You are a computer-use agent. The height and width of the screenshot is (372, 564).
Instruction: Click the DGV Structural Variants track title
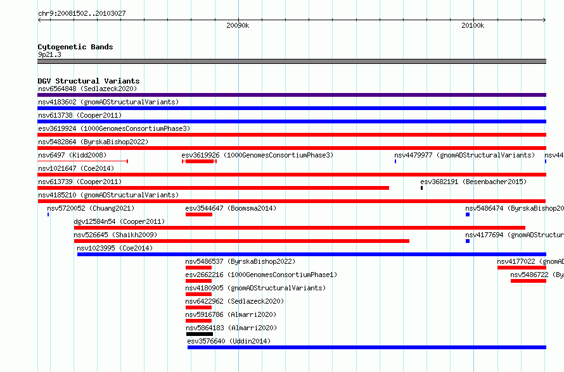tap(89, 81)
